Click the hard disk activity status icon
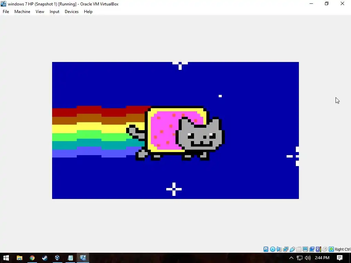Image resolution: width=351 pixels, height=263 pixels. click(x=266, y=249)
